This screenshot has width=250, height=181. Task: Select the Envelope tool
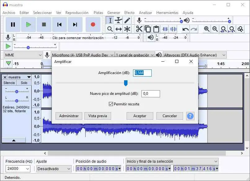118,20
